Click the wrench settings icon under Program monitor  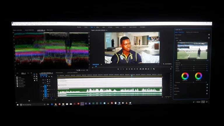point(77,70)
